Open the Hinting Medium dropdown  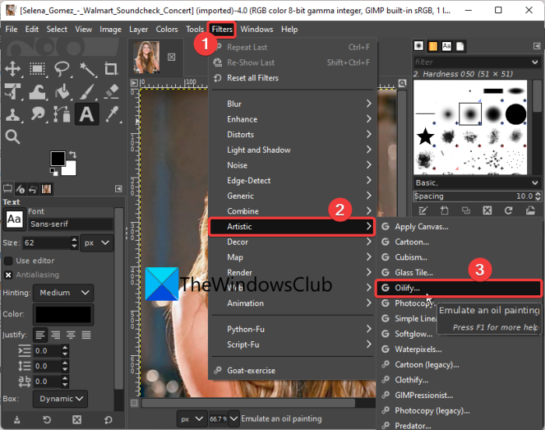pos(63,293)
